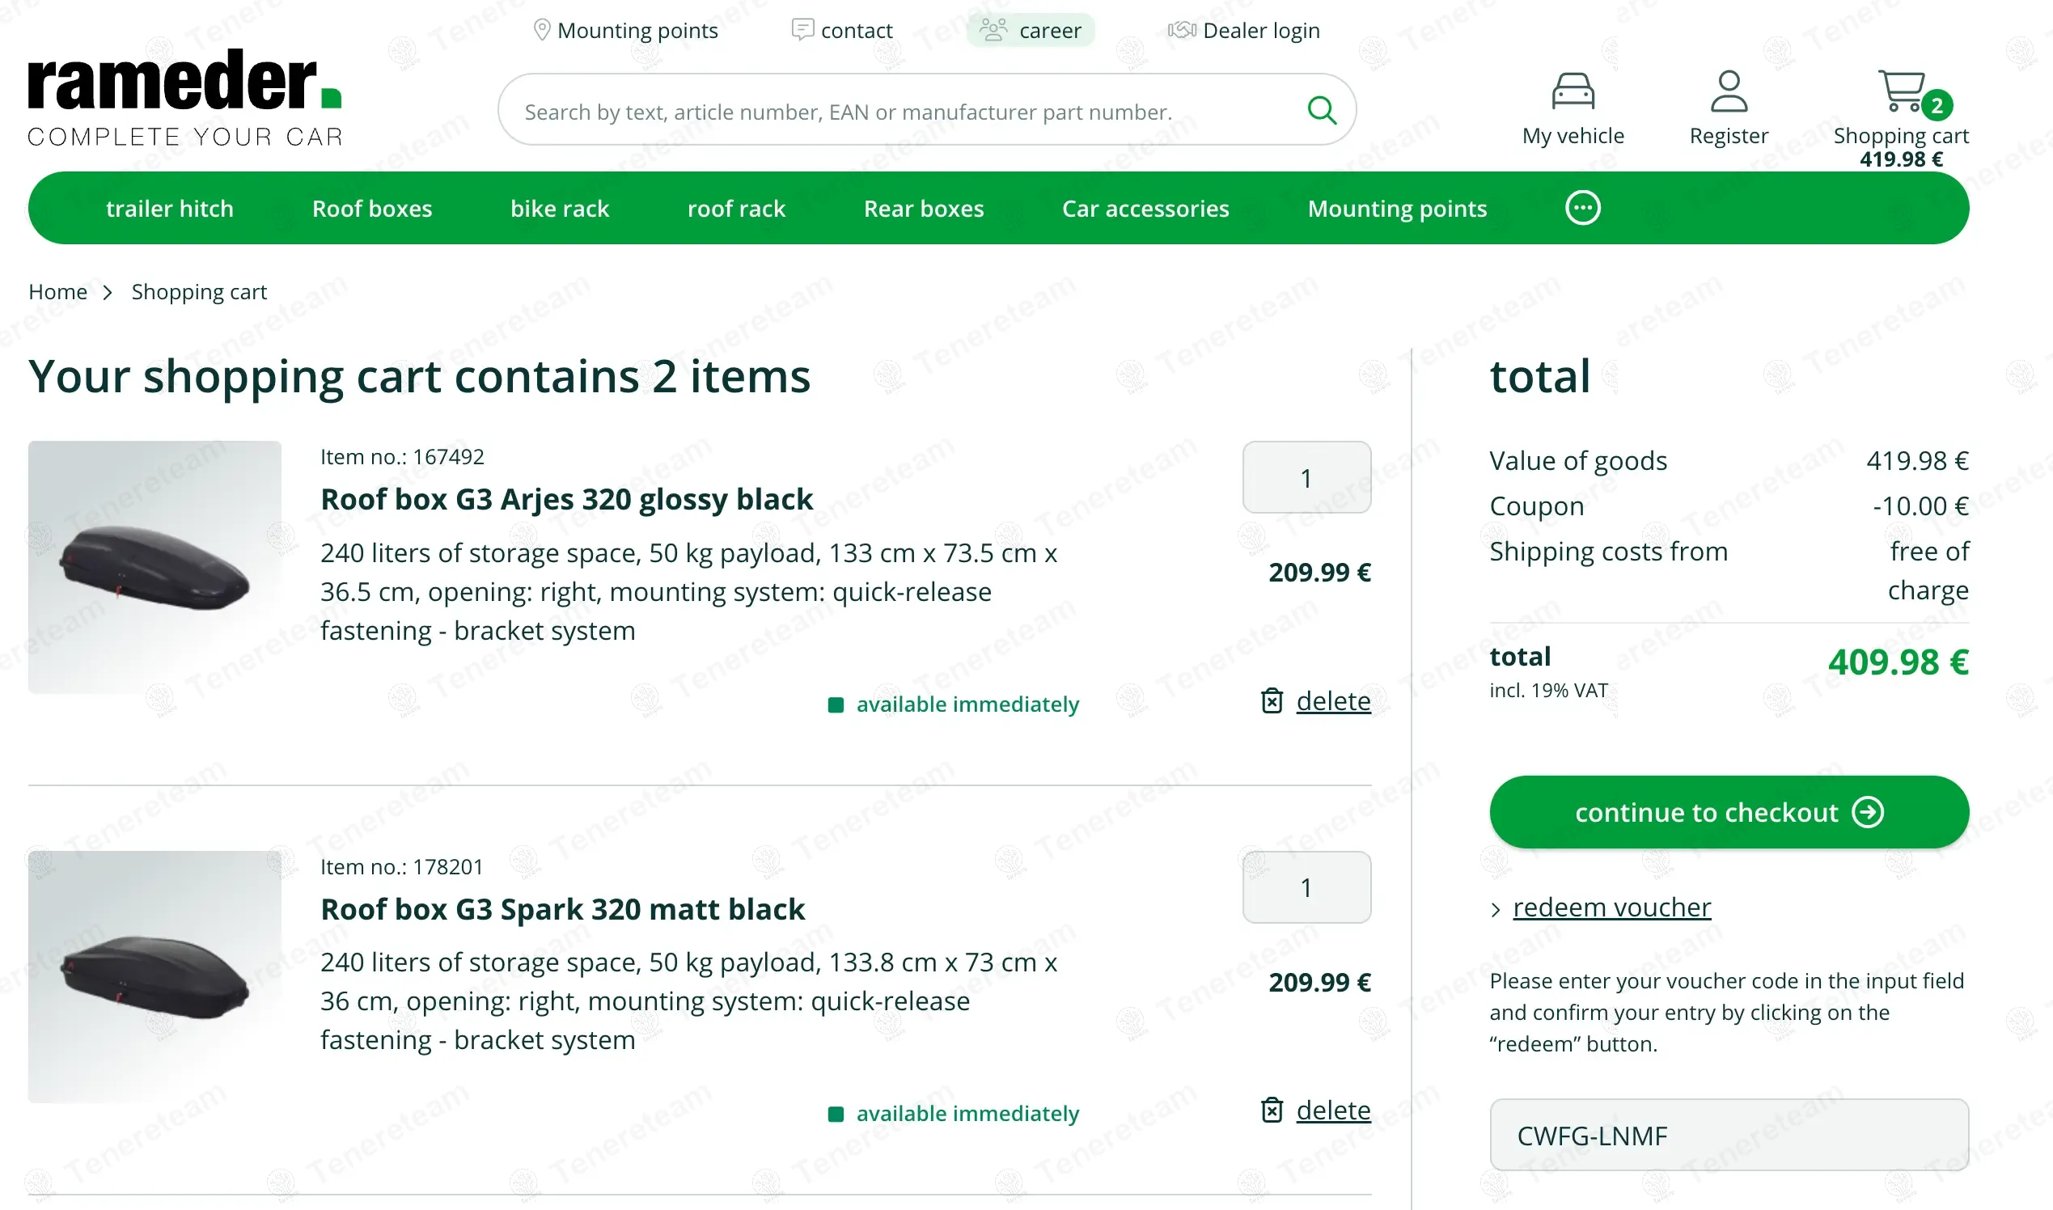Open bike rack menu

559,208
